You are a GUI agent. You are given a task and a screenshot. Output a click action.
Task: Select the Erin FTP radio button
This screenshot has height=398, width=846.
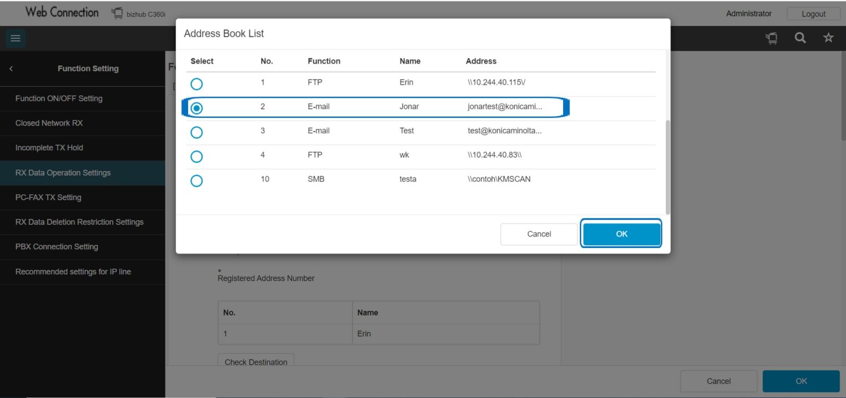click(197, 84)
